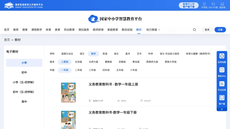This screenshot has width=230, height=129.
Task: Select the 二年级 grade filter
Action: click(x=78, y=70)
